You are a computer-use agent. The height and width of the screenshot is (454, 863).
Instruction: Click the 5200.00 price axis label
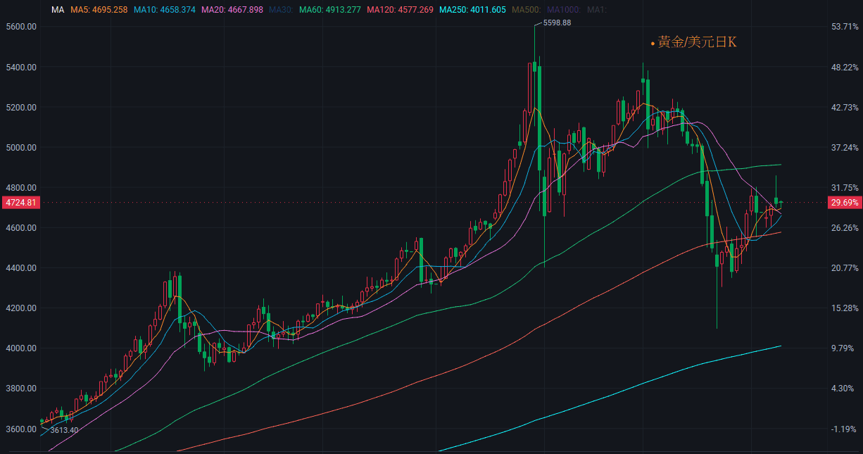coord(21,108)
